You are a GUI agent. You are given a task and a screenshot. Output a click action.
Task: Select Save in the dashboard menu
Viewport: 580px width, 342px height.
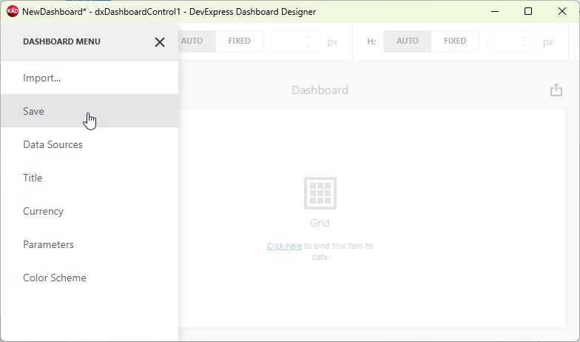[90, 111]
